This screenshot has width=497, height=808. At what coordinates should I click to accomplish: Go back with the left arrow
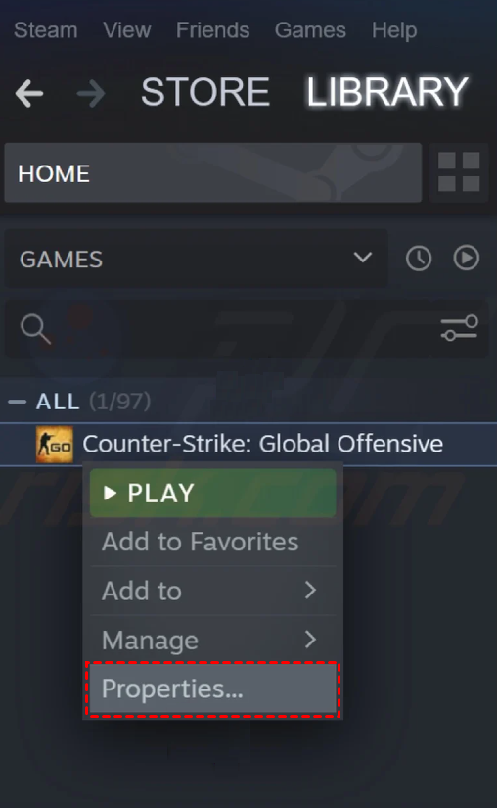coord(29,93)
